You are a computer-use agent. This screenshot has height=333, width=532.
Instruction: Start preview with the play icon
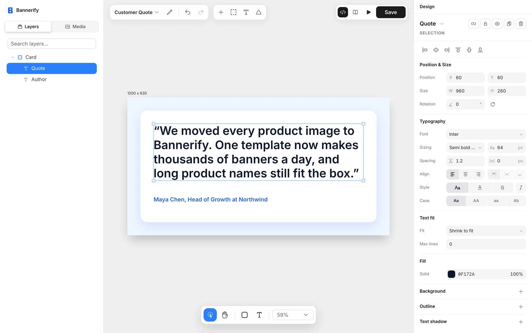click(x=368, y=12)
